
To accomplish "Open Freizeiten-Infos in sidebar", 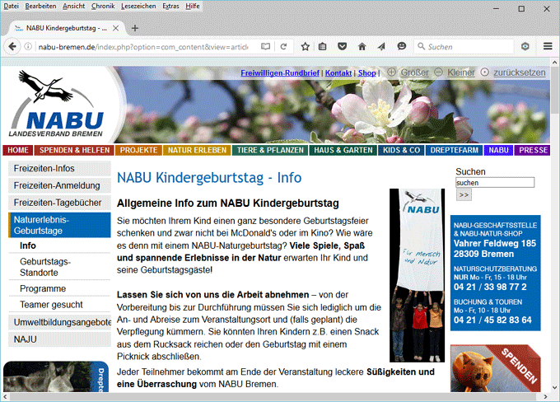I will (59, 168).
